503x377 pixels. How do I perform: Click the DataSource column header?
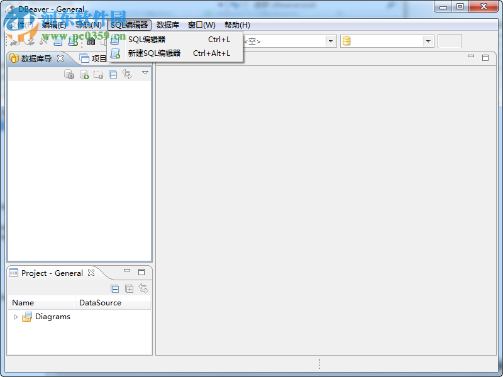113,303
